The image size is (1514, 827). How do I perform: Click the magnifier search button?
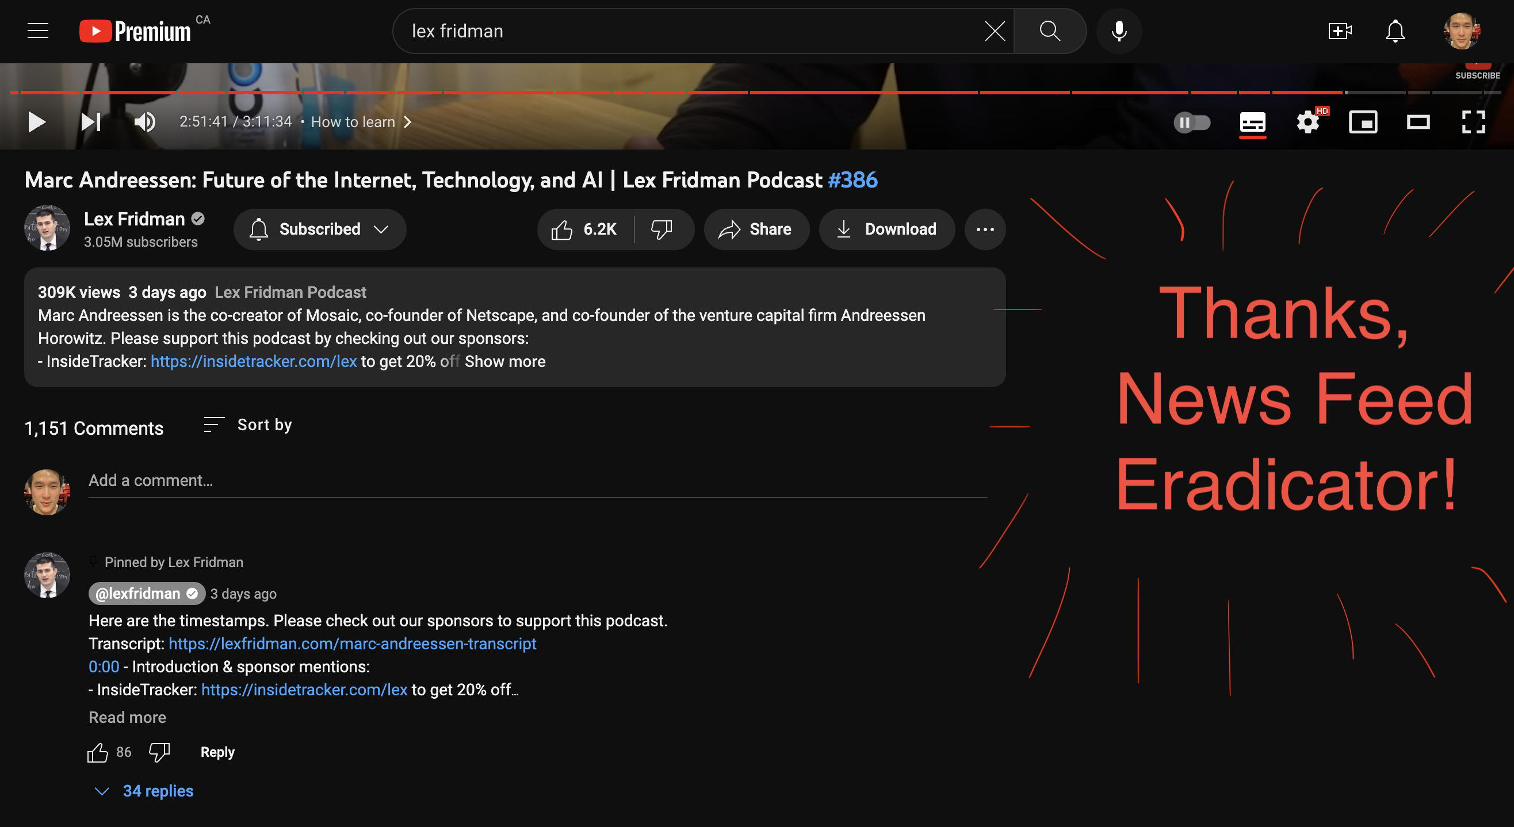1050,30
